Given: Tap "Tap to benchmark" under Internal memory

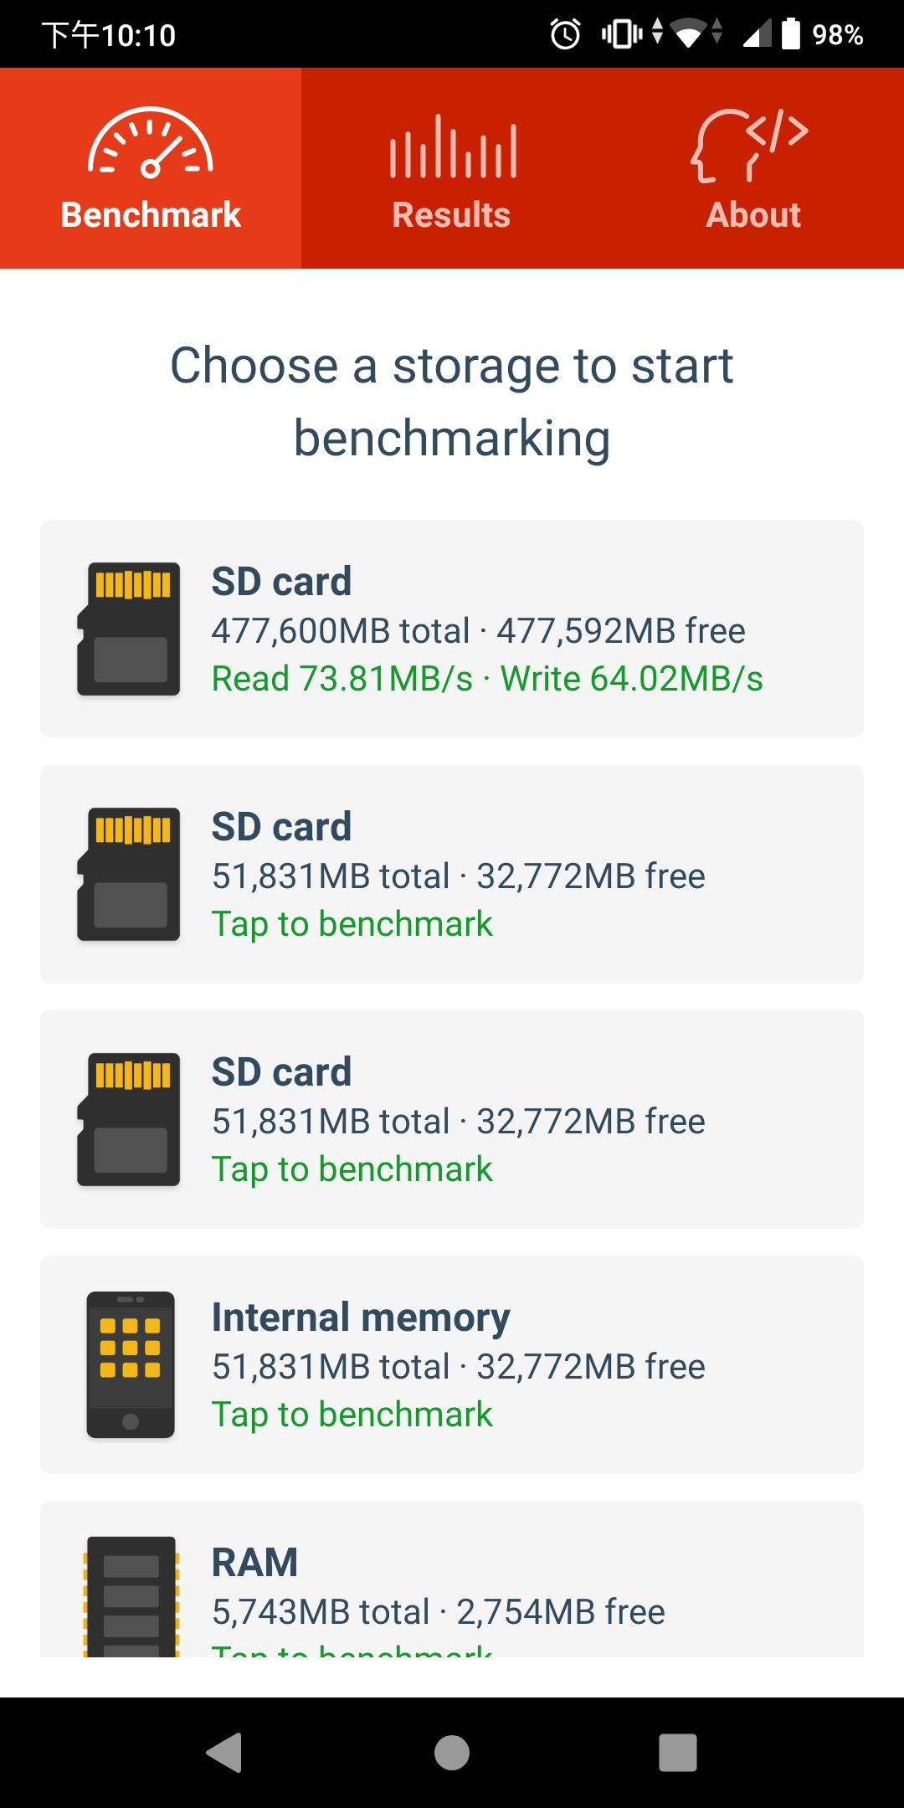Looking at the screenshot, I should pos(352,1415).
